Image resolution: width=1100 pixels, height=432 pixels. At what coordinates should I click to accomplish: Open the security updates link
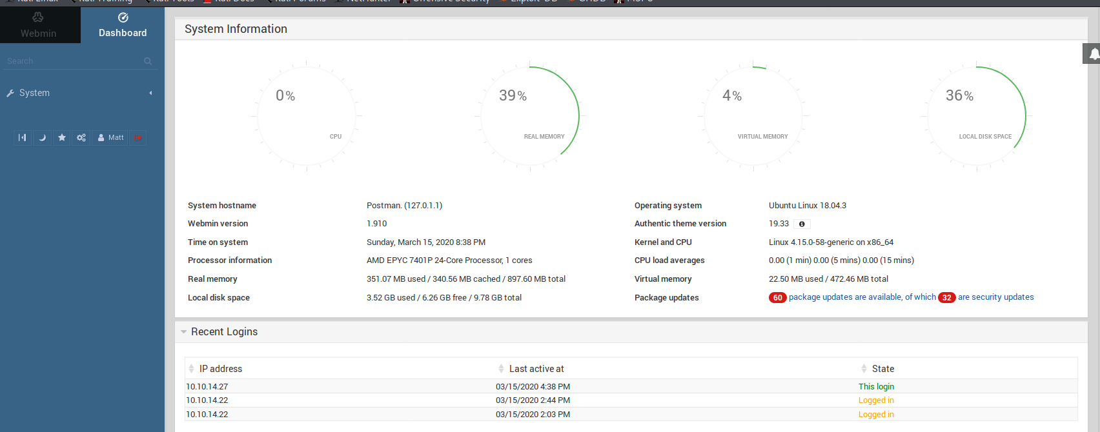[x=995, y=297]
